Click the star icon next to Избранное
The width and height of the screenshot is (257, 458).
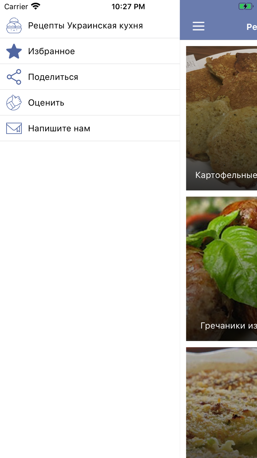point(14,51)
